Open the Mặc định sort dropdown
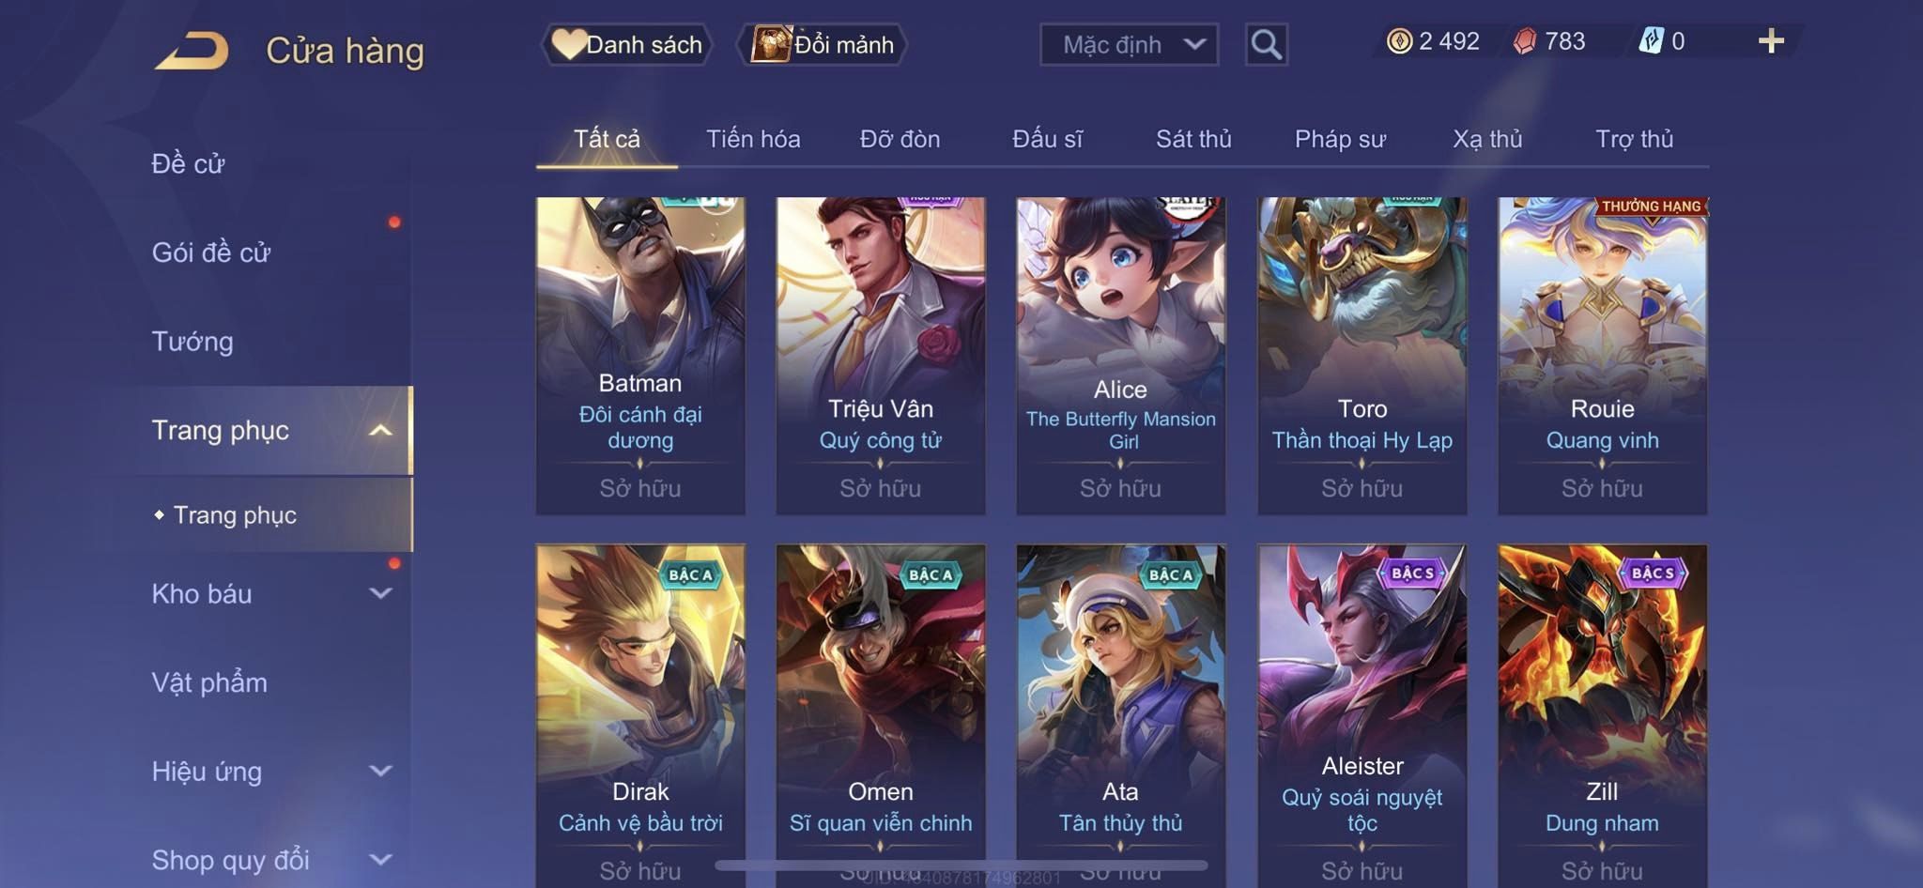The height and width of the screenshot is (888, 1923). (1129, 44)
